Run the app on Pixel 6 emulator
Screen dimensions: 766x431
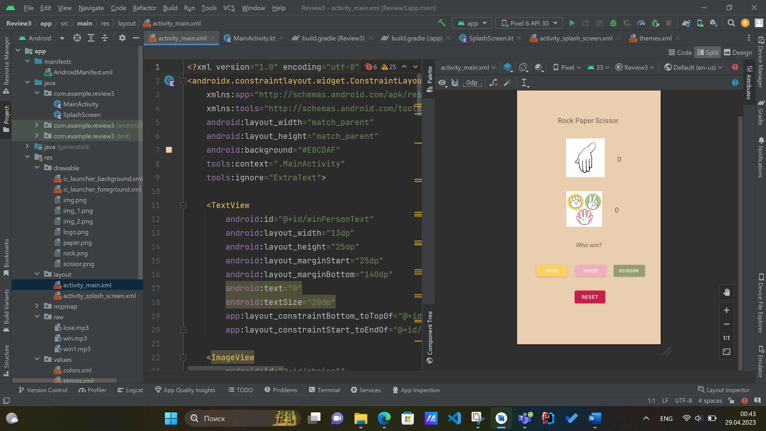(572, 23)
